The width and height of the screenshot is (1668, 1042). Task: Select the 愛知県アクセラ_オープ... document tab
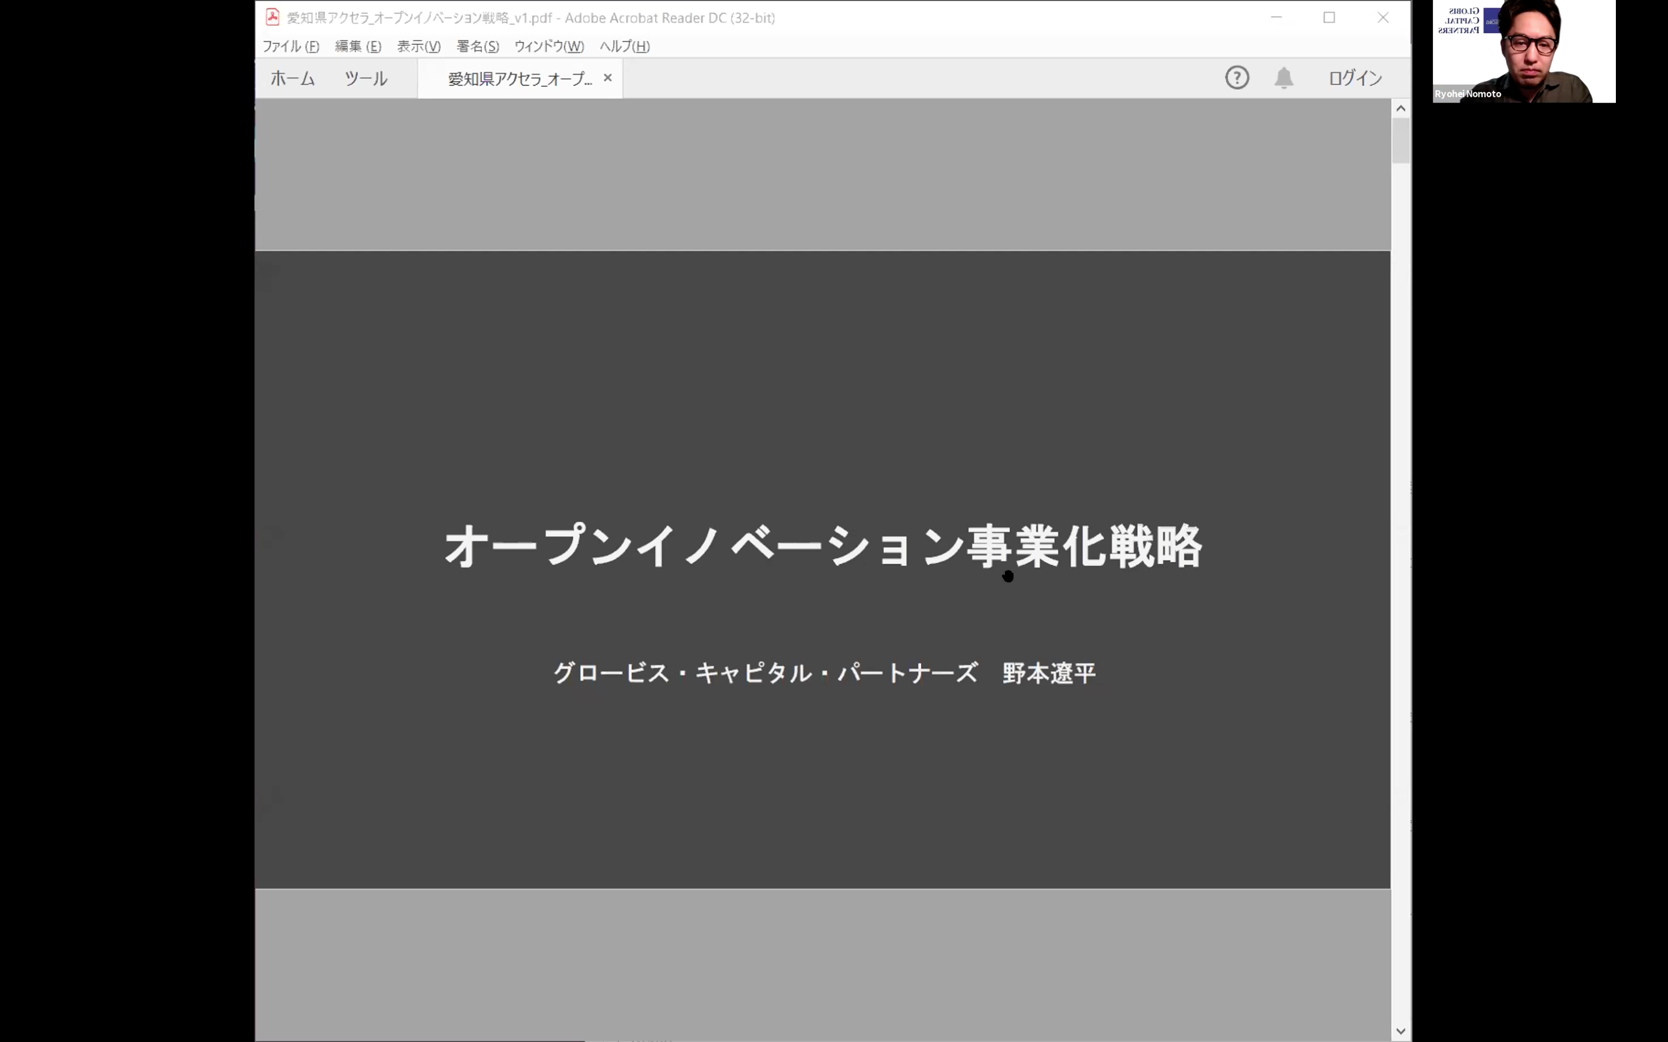pos(520,79)
